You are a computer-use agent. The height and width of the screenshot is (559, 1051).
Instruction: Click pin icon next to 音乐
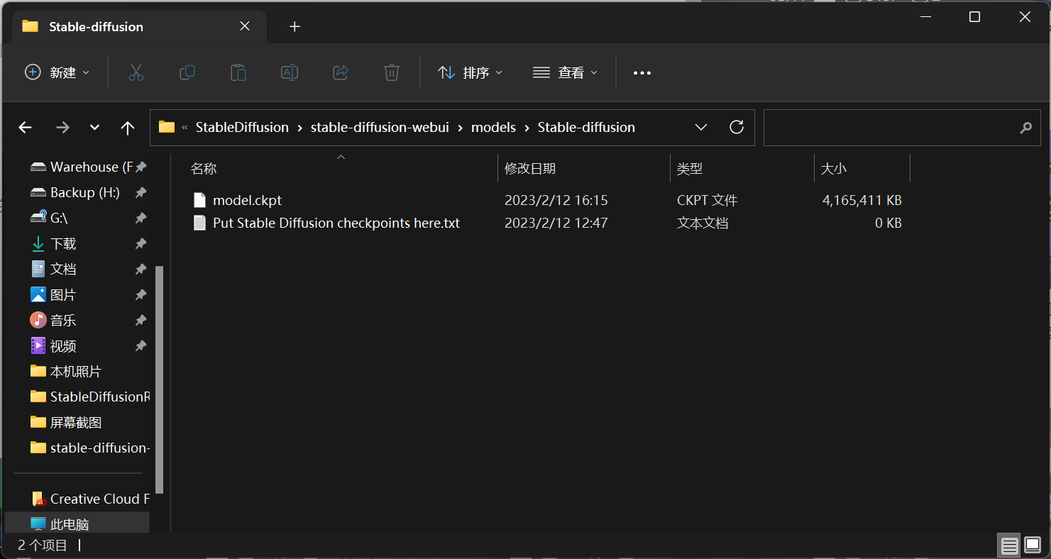coord(141,320)
